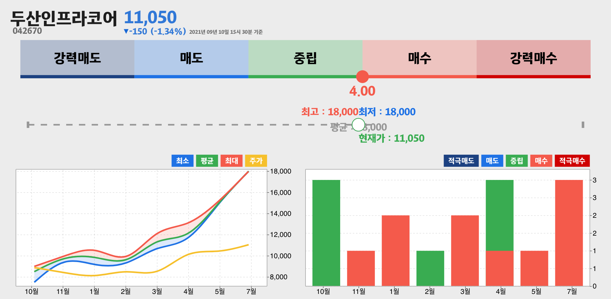Click the 5월 red bar in bar chart
The image size is (611, 299).
pos(534,268)
